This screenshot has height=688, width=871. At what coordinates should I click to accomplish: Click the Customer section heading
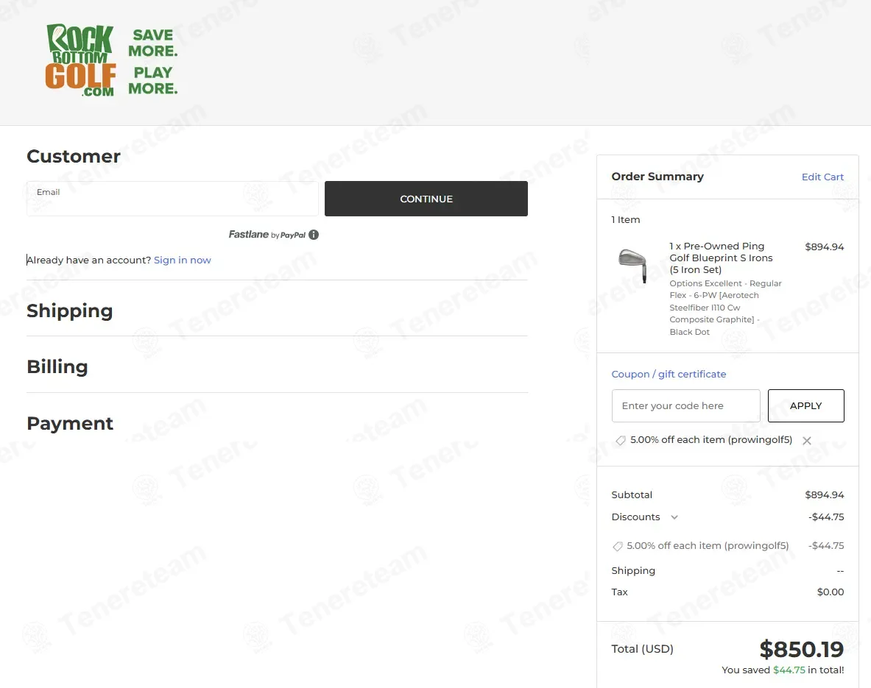click(74, 156)
